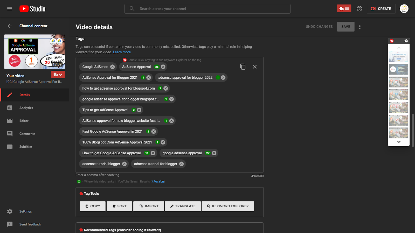Remove the google adsense approval tag
The width and height of the screenshot is (415, 233).
(x=214, y=153)
